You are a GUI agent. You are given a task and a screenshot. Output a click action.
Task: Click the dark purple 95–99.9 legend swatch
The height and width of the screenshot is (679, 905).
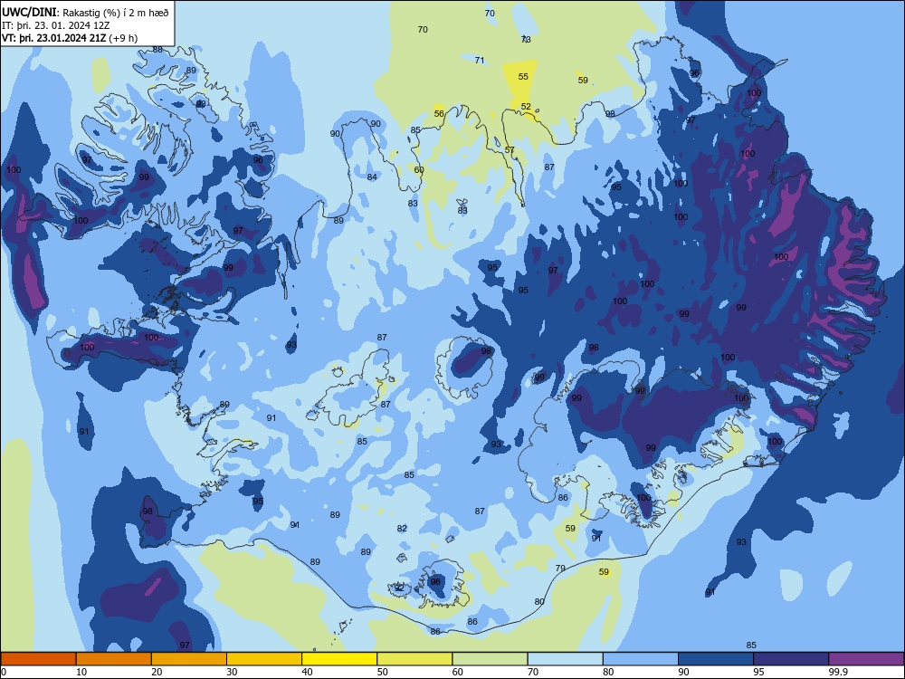click(x=791, y=659)
